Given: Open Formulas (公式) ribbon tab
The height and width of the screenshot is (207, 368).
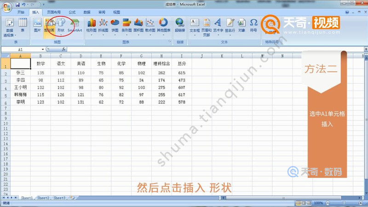Looking at the screenshot, I should tap(72, 12).
